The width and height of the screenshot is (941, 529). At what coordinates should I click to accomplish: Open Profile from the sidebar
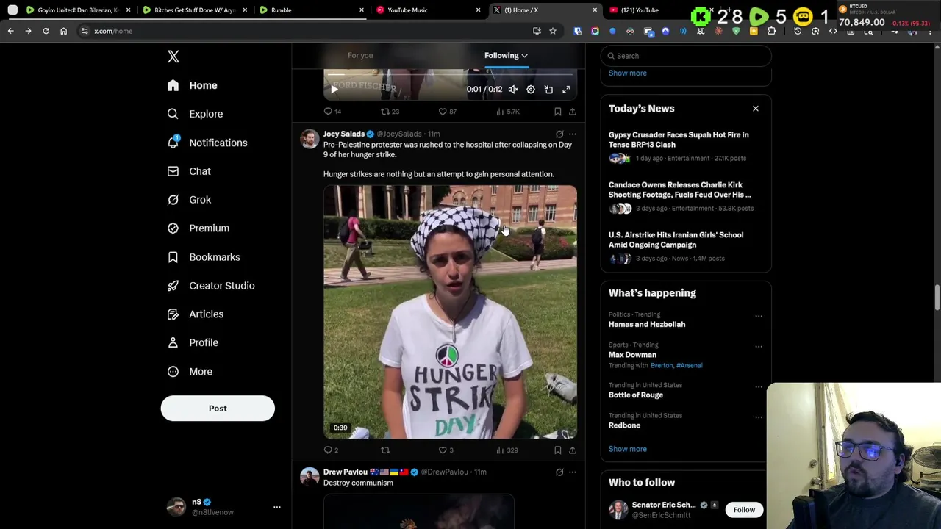(x=193, y=342)
